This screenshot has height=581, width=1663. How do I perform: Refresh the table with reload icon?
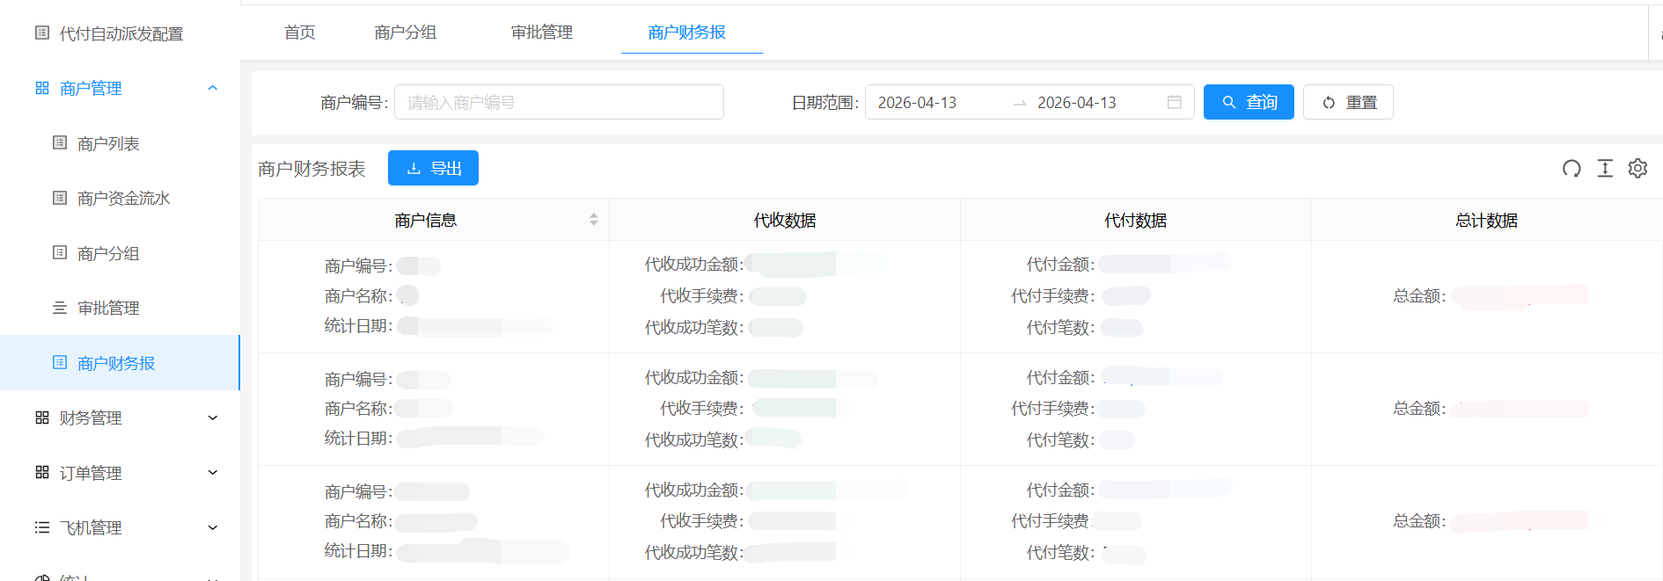tap(1571, 168)
